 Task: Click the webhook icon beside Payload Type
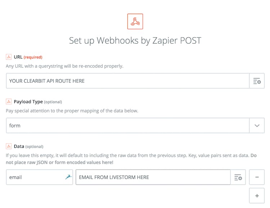[9, 101]
